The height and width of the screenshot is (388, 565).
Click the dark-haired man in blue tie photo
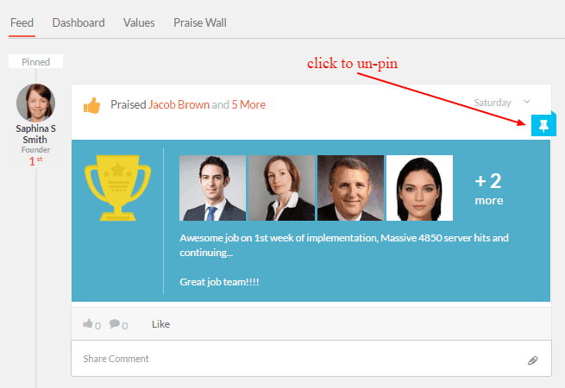[x=212, y=188]
